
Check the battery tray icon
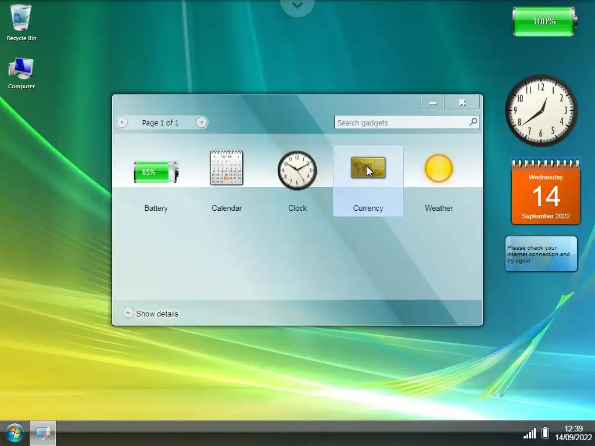[545, 433]
